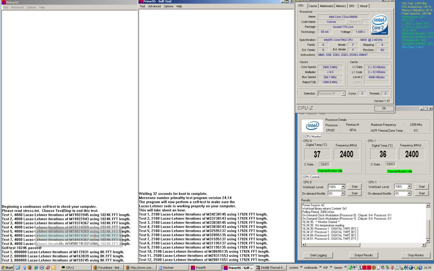The image size is (434, 271).
Task: Open the Options menu in the background Prime95 window
Action: [x=31, y=7]
